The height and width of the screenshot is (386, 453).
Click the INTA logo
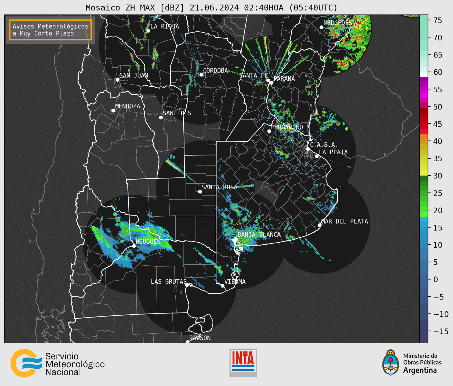tap(243, 363)
